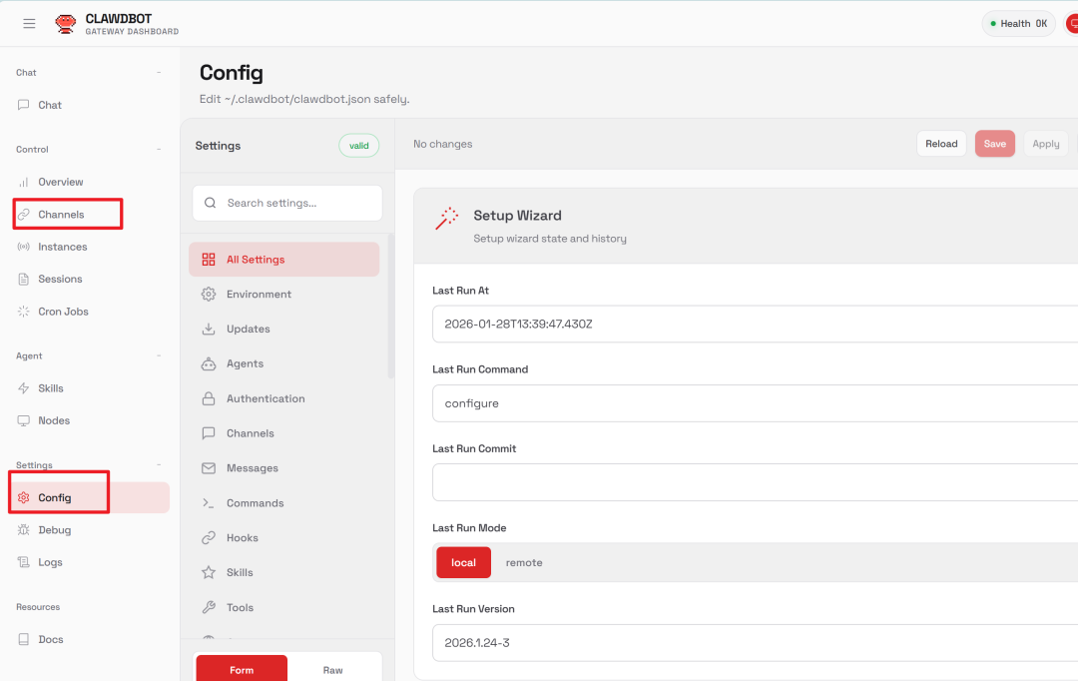Switch to Form view
Viewport: 1078px width, 681px height.
click(242, 669)
